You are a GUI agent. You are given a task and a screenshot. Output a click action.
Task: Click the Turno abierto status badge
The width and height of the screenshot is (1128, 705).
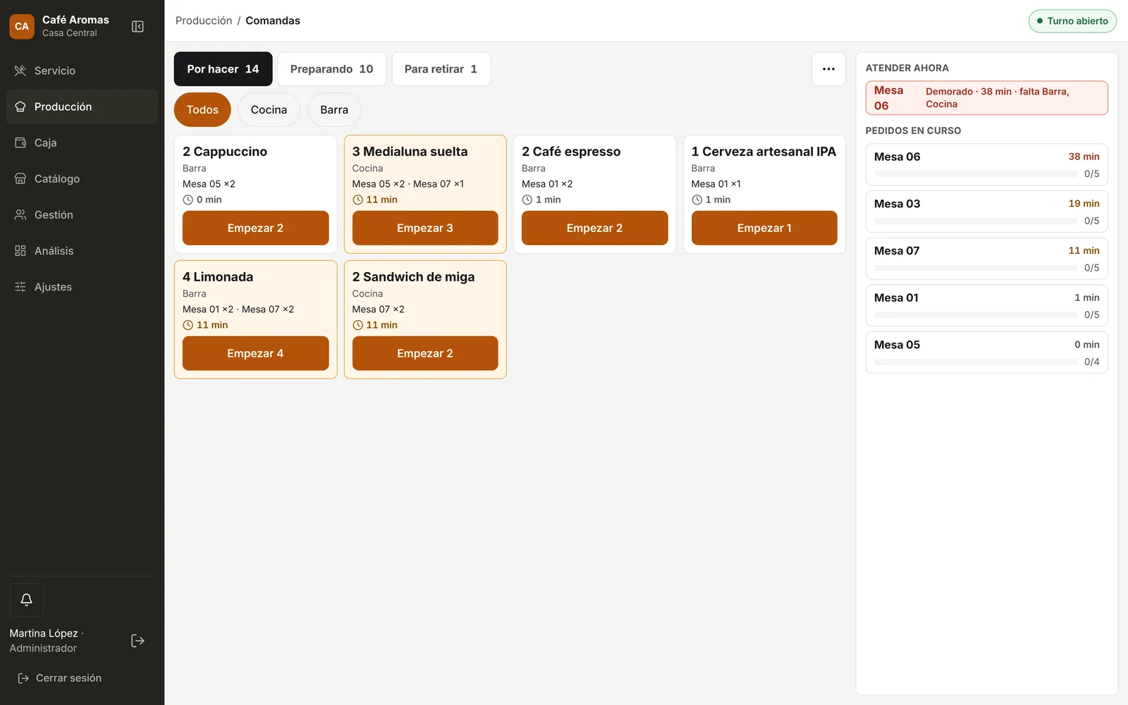[x=1072, y=21]
